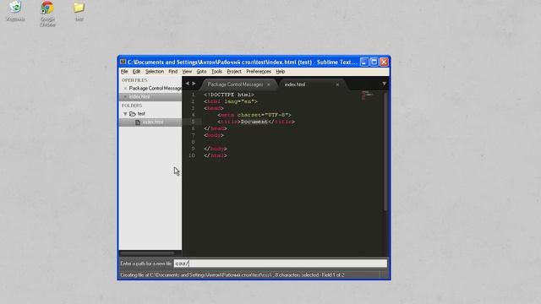541x304 pixels.
Task: Collapse the test folder in the sidebar
Action: [125, 114]
